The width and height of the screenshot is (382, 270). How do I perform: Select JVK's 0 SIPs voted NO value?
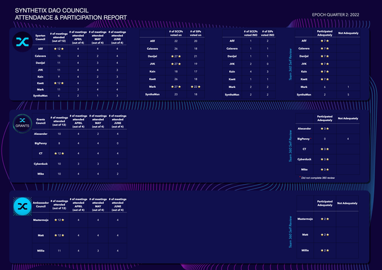pos(267,64)
